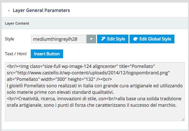Screen dimensions: 189x131
Task: Open Edit Global Style
Action: (x=152, y=39)
